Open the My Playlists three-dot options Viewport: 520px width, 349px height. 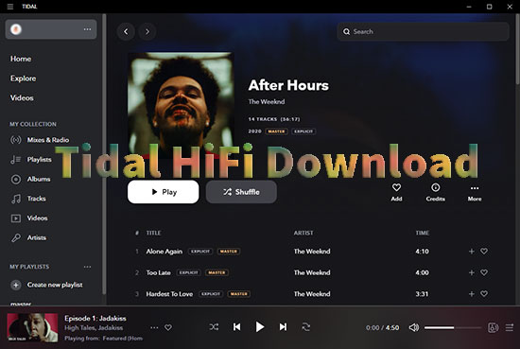[x=87, y=267]
